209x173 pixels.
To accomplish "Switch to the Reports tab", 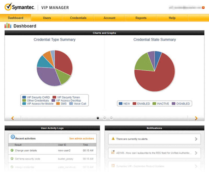I will (x=141, y=18).
